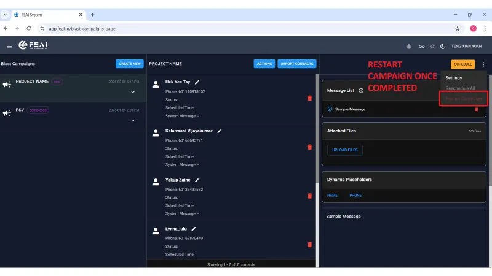Click the FEAI logo
Screen dimensions: 492x276
click(x=33, y=45)
